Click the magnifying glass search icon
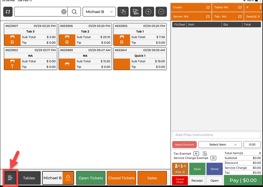 pos(74,12)
